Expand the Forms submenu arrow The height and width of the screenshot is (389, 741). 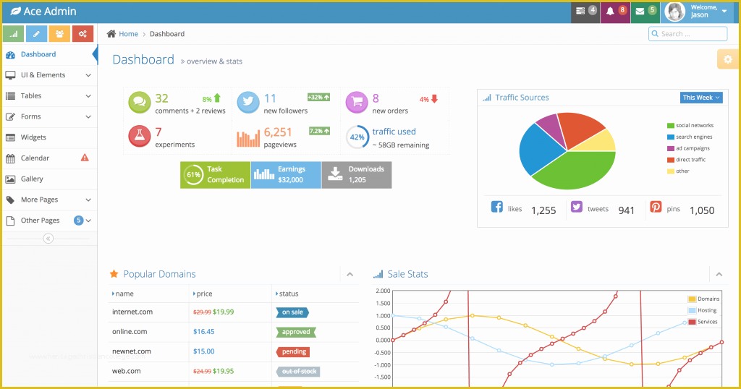pos(88,116)
